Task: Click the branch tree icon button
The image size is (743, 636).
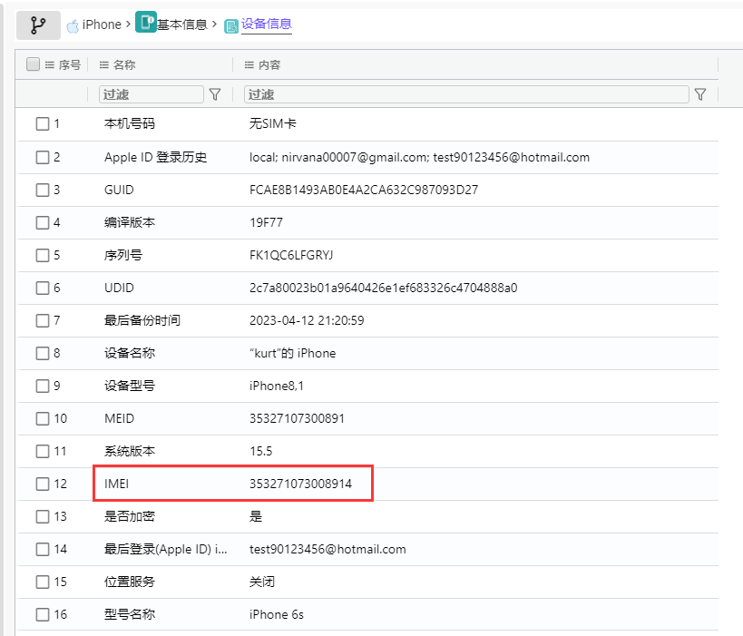Action: 38,25
